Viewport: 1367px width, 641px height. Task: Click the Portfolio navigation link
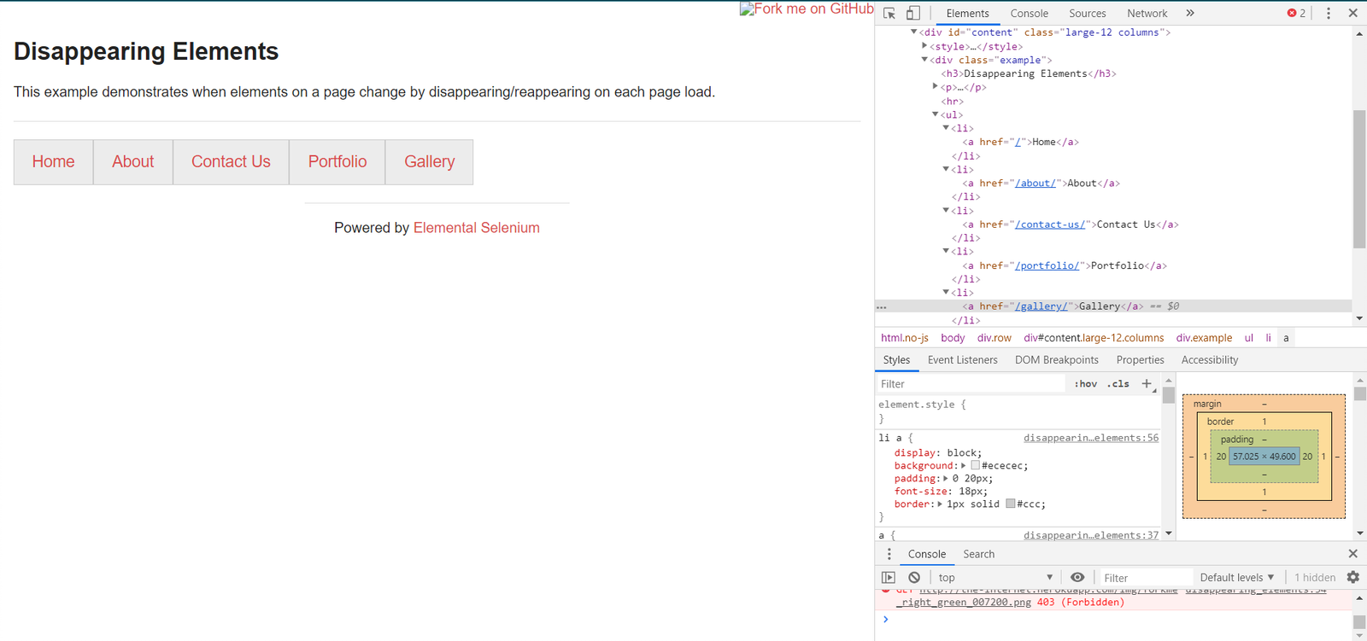(x=337, y=161)
